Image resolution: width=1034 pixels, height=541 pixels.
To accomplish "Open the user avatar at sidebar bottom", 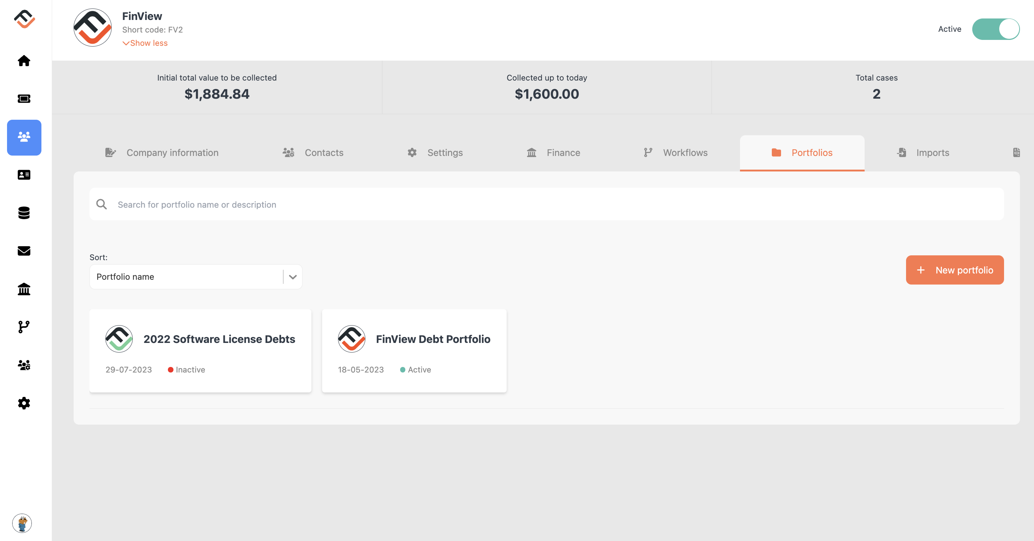I will click(22, 523).
